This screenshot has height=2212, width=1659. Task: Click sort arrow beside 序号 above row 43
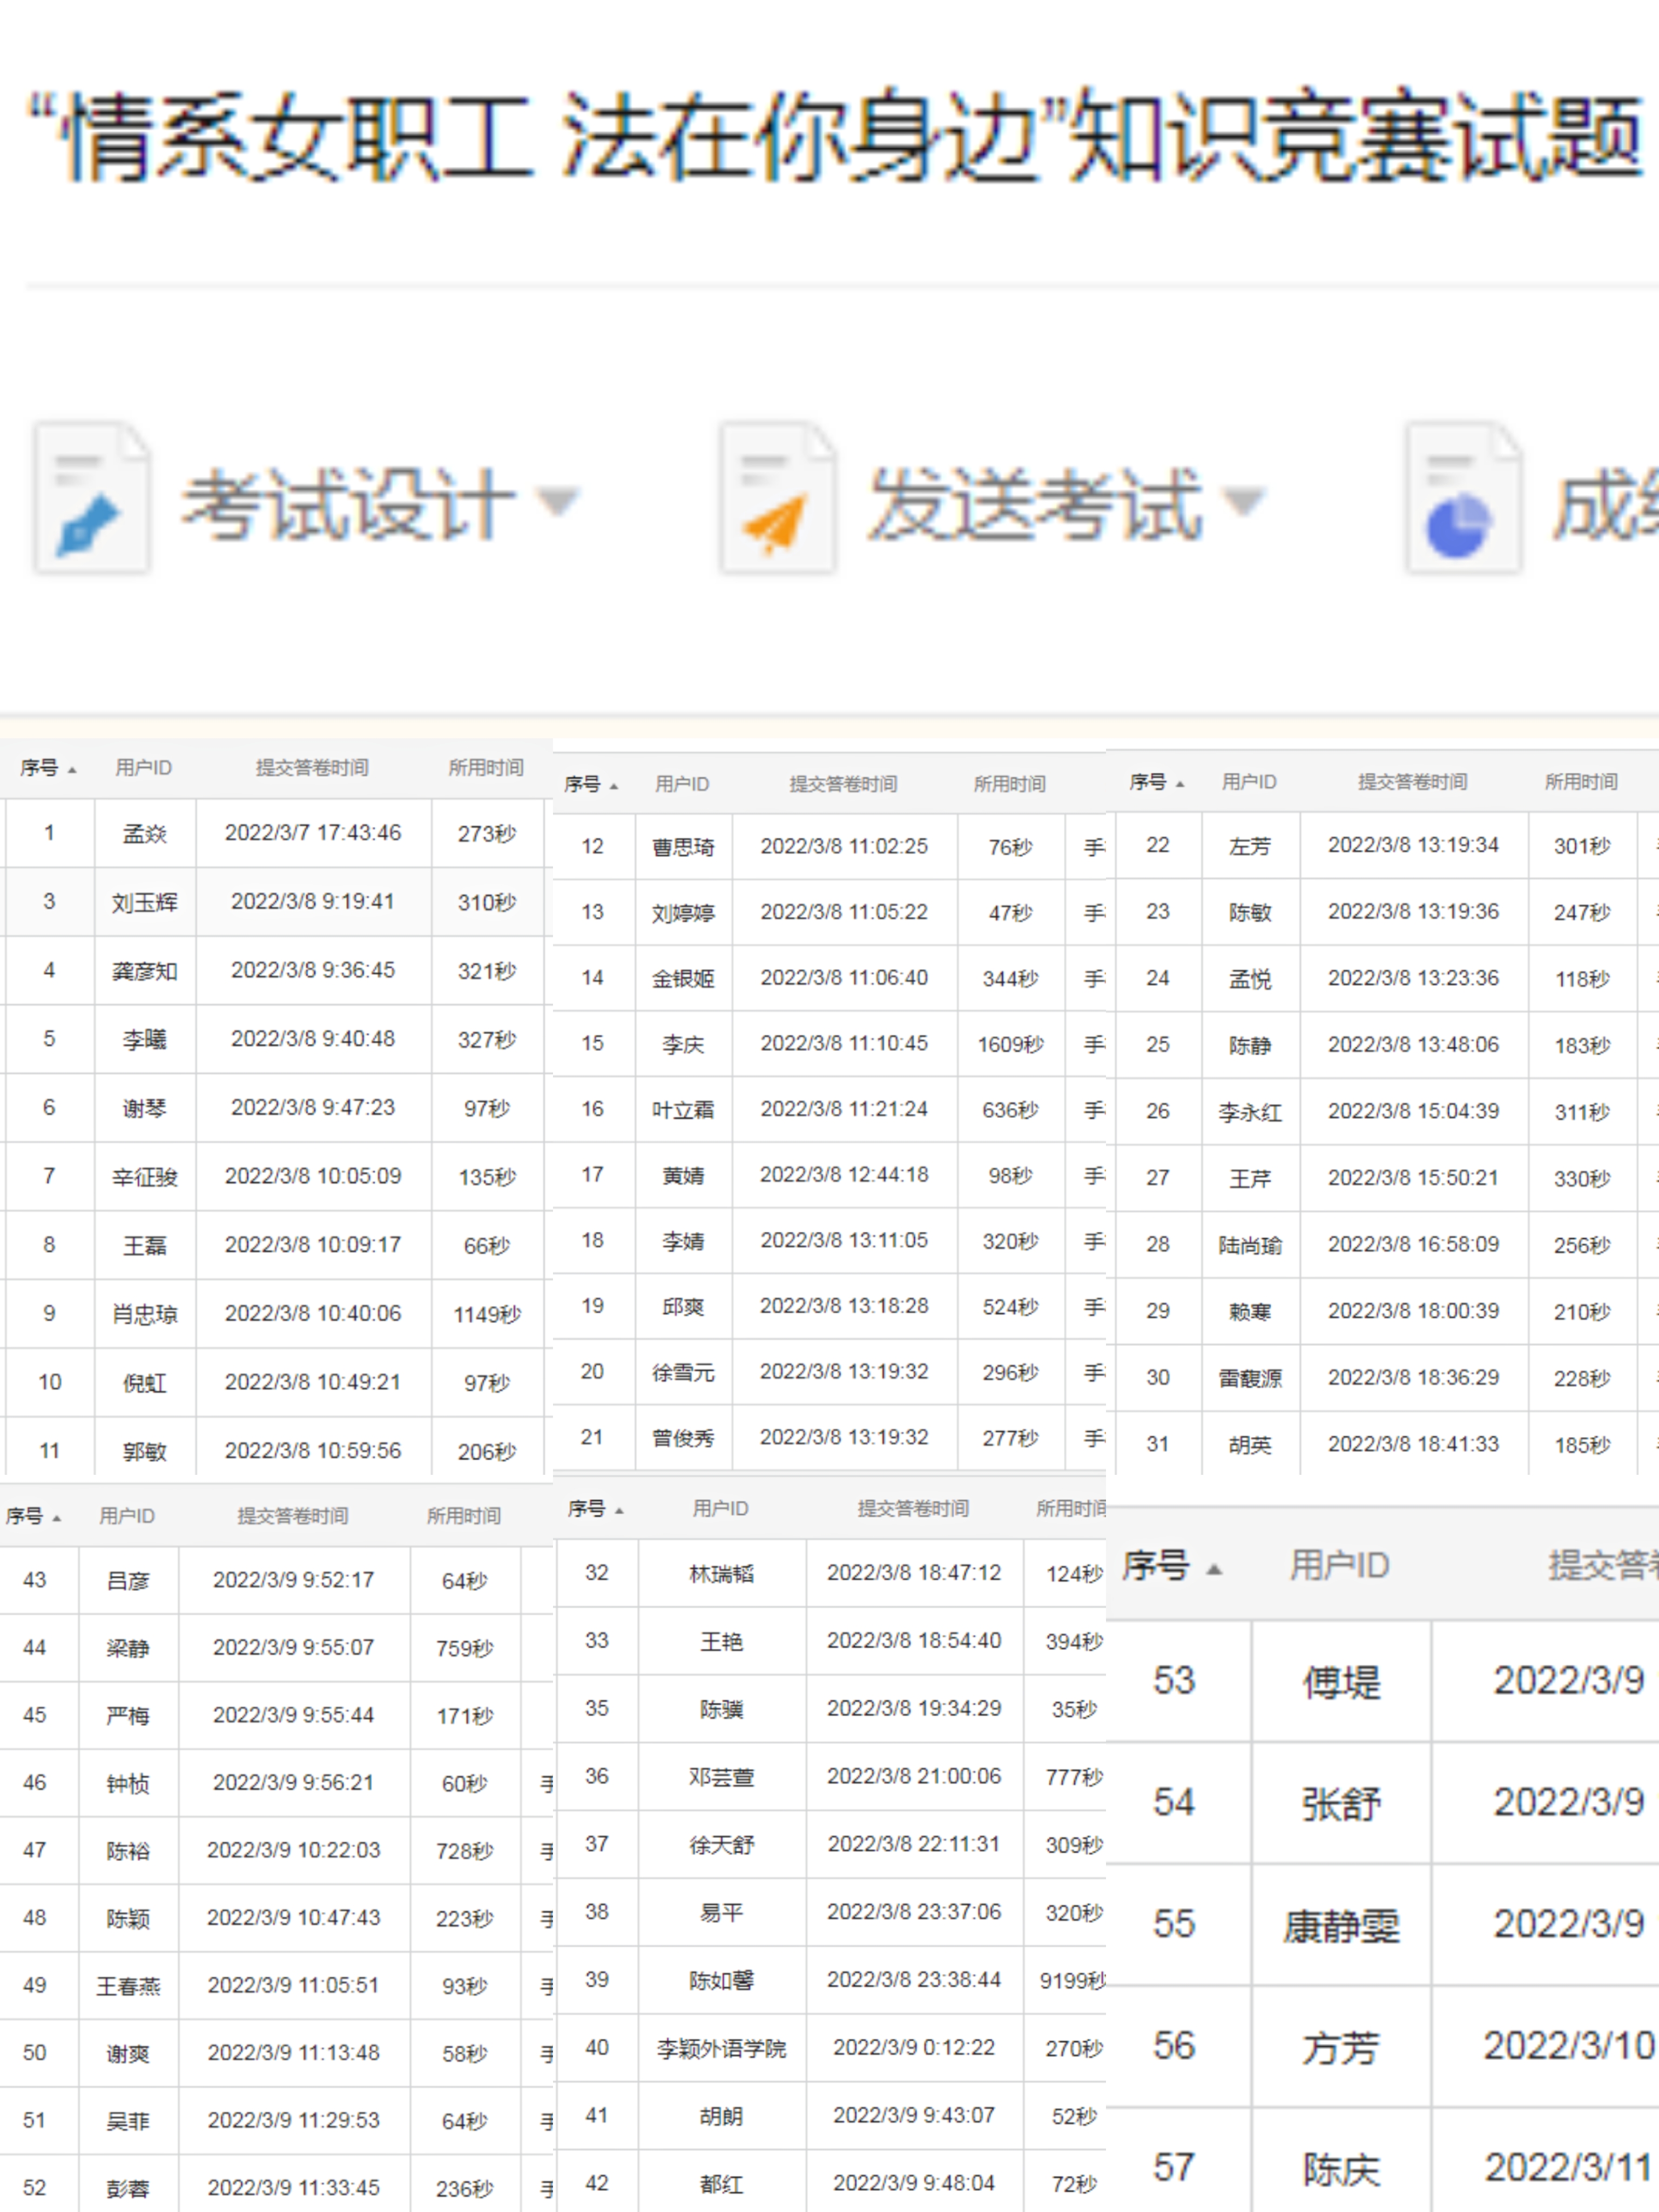[57, 1518]
